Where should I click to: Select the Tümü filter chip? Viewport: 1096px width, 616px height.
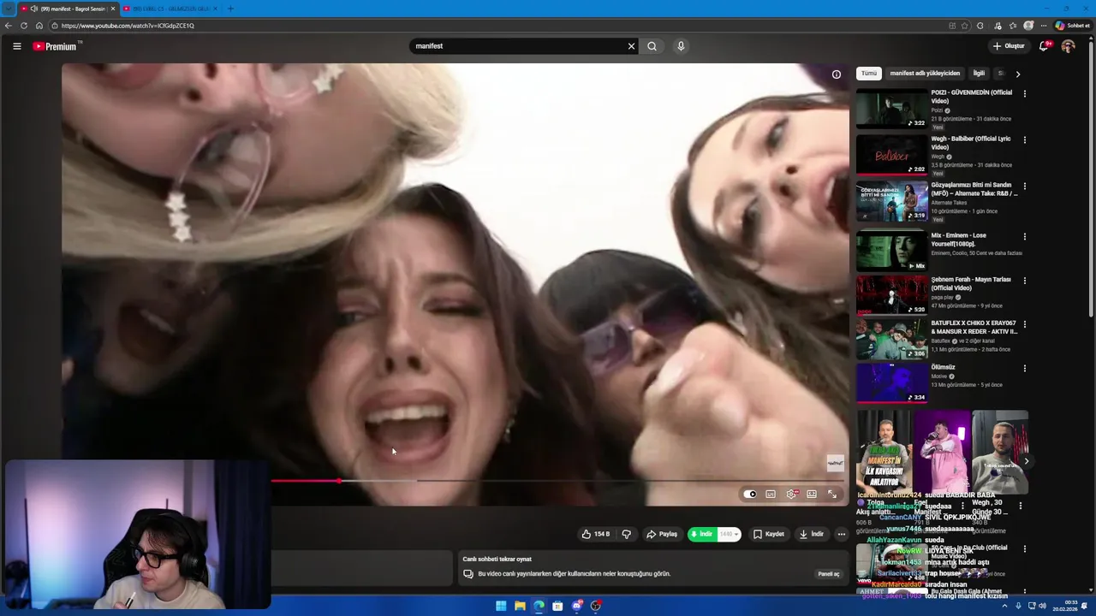[x=869, y=74]
